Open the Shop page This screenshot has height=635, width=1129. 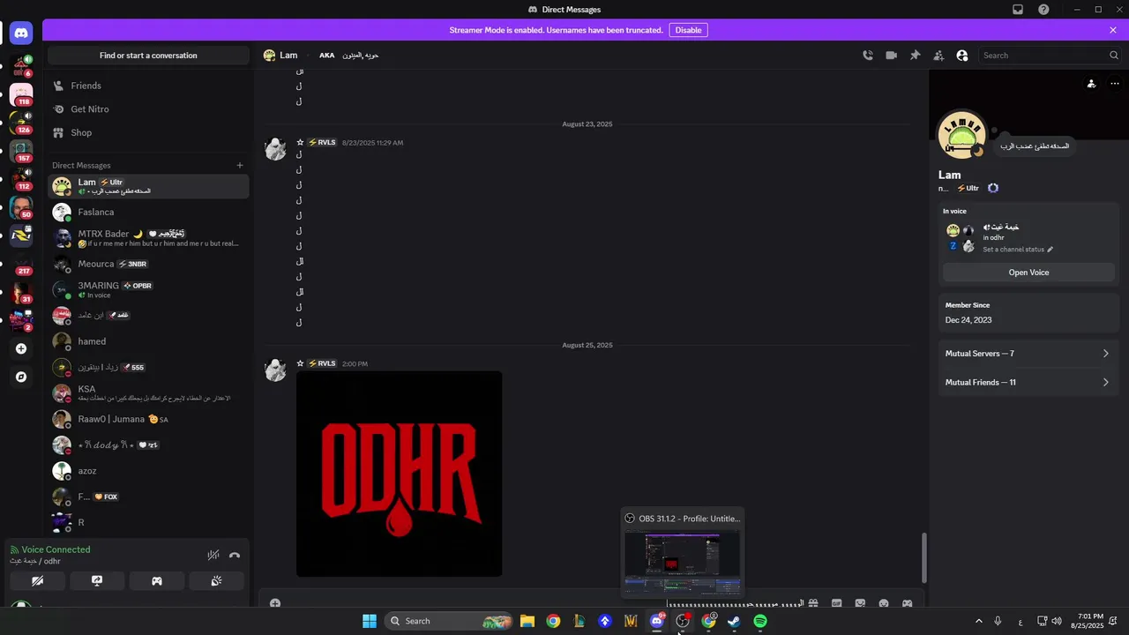click(148, 132)
